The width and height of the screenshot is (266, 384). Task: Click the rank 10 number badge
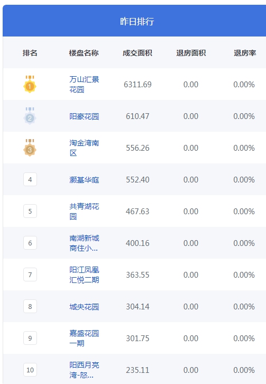[30, 370]
